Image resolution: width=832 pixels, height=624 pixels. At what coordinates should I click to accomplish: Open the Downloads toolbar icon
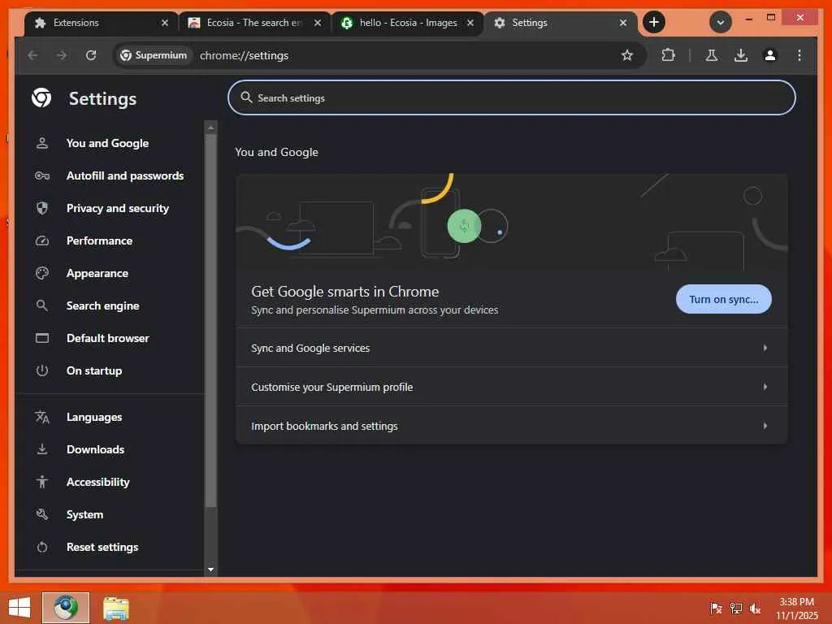click(x=741, y=55)
